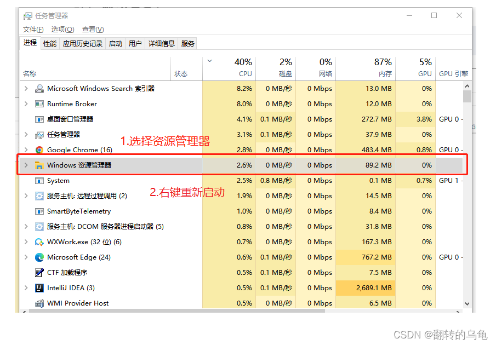Click the CTF 加载程序 pen icon

point(39,273)
